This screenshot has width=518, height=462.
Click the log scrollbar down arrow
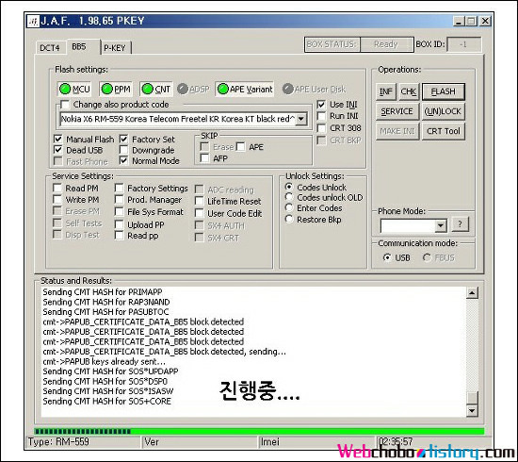(472, 411)
